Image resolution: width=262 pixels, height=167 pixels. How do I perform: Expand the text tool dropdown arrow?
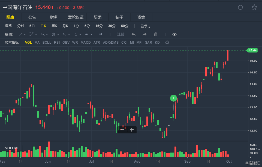click(x=91, y=34)
